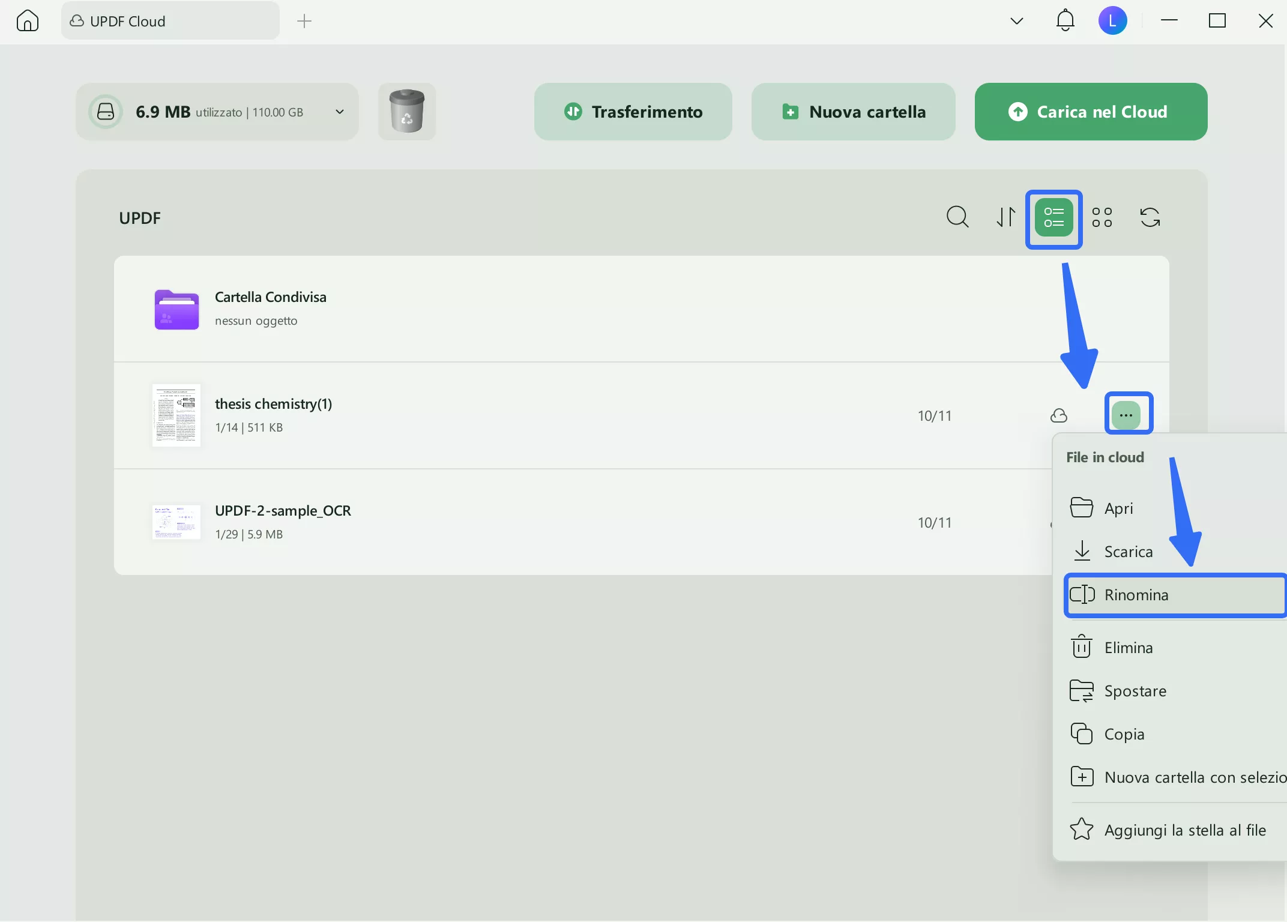This screenshot has width=1287, height=922.
Task: Click the Carica nel Cloud button
Action: [x=1091, y=112]
